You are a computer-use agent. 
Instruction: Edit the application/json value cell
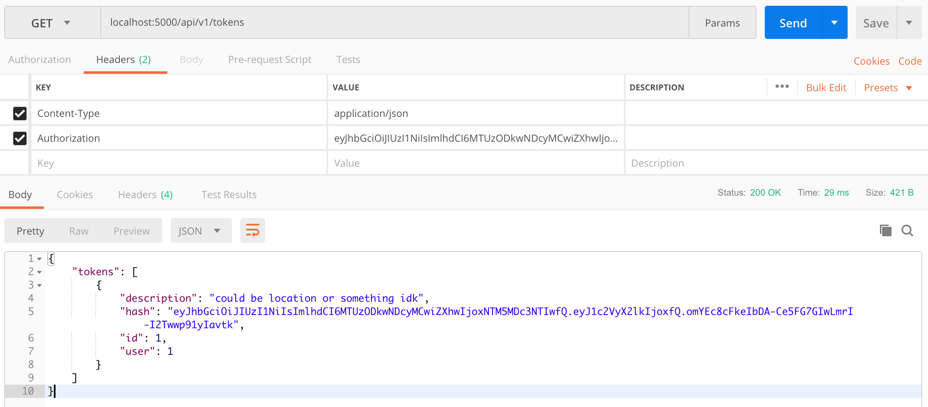click(476, 113)
